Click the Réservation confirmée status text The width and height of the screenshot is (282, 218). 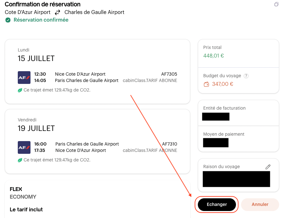pos(41,20)
